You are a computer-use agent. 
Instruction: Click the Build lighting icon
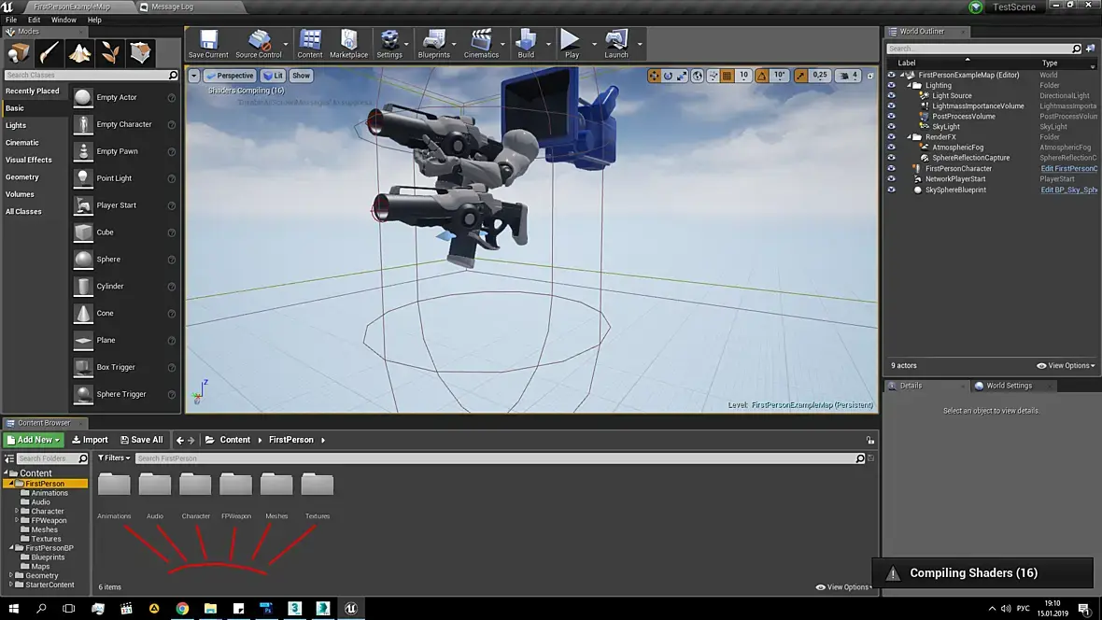pyautogui.click(x=526, y=43)
